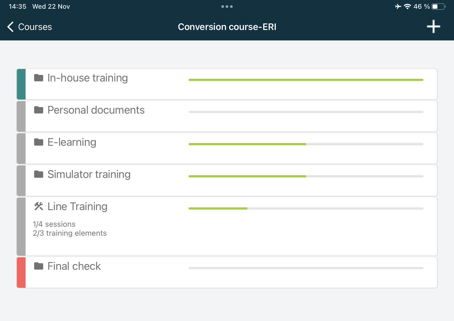454x321 pixels.
Task: Tap the three-dots multitasking indicator
Action: [x=227, y=7]
